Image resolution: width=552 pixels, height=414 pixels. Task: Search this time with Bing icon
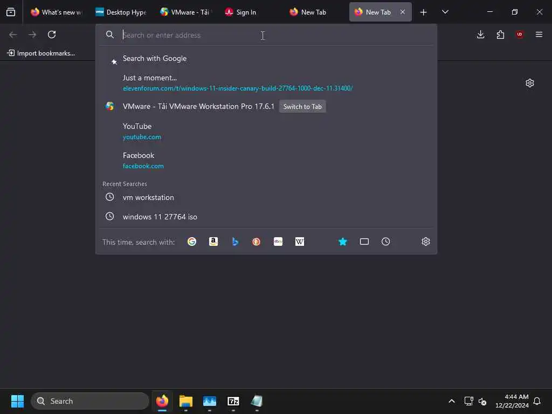(x=235, y=241)
